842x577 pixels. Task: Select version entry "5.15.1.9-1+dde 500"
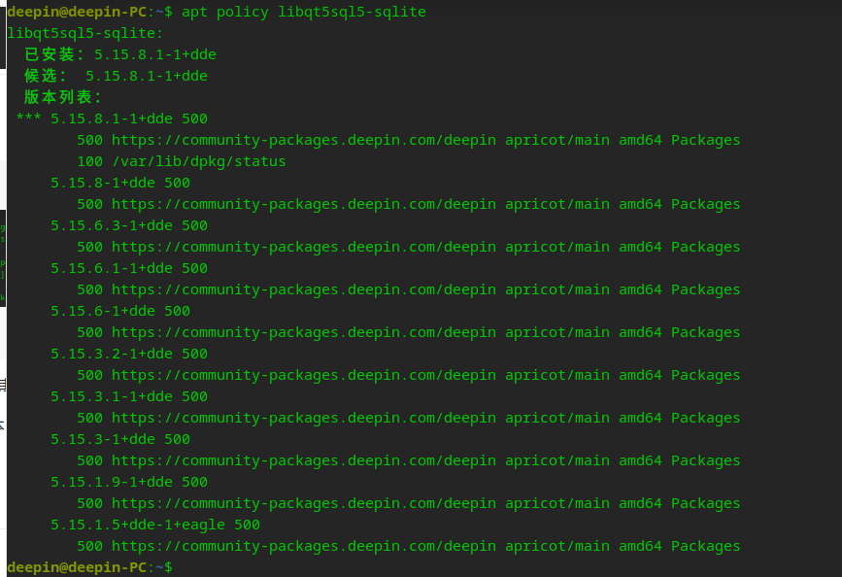[129, 482]
